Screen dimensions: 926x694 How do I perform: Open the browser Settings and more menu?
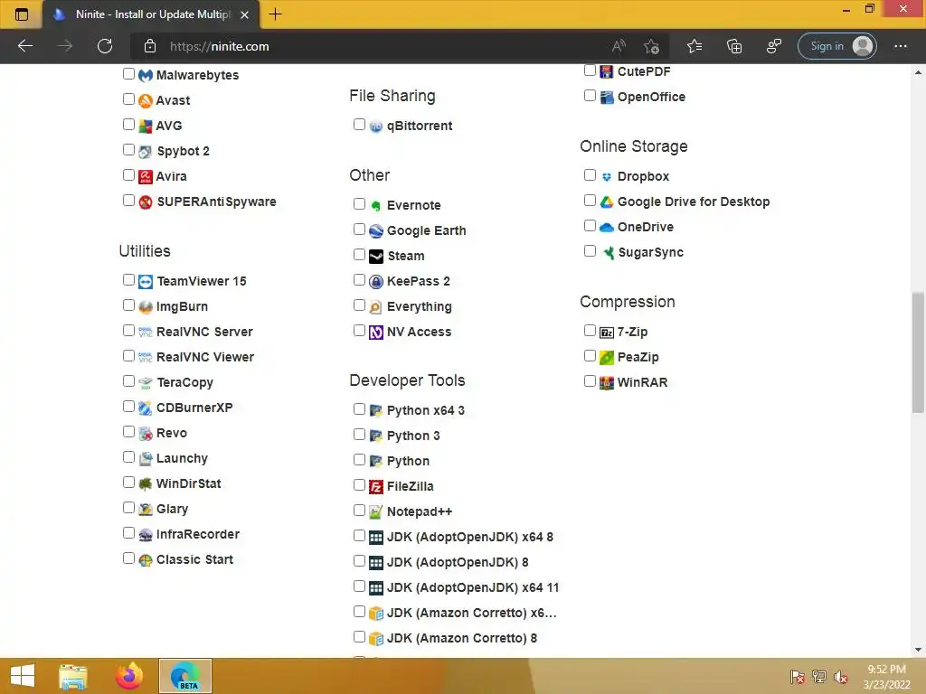[900, 46]
